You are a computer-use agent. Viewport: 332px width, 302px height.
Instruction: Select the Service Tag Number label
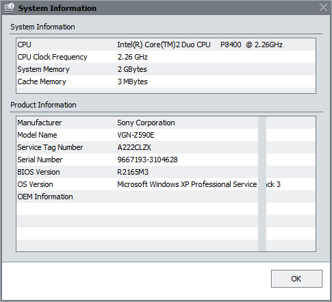tap(50, 147)
